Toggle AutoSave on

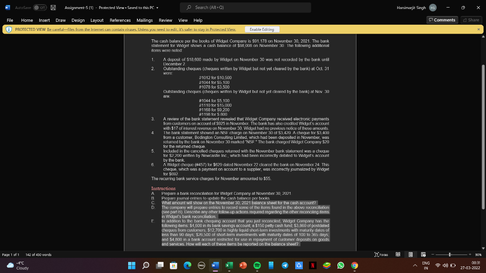tap(39, 8)
